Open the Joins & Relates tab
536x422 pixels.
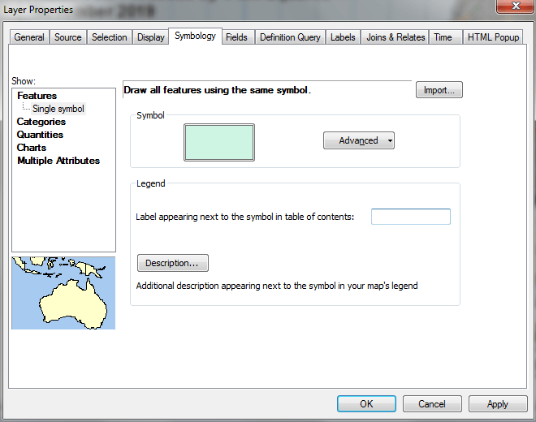[x=396, y=37]
